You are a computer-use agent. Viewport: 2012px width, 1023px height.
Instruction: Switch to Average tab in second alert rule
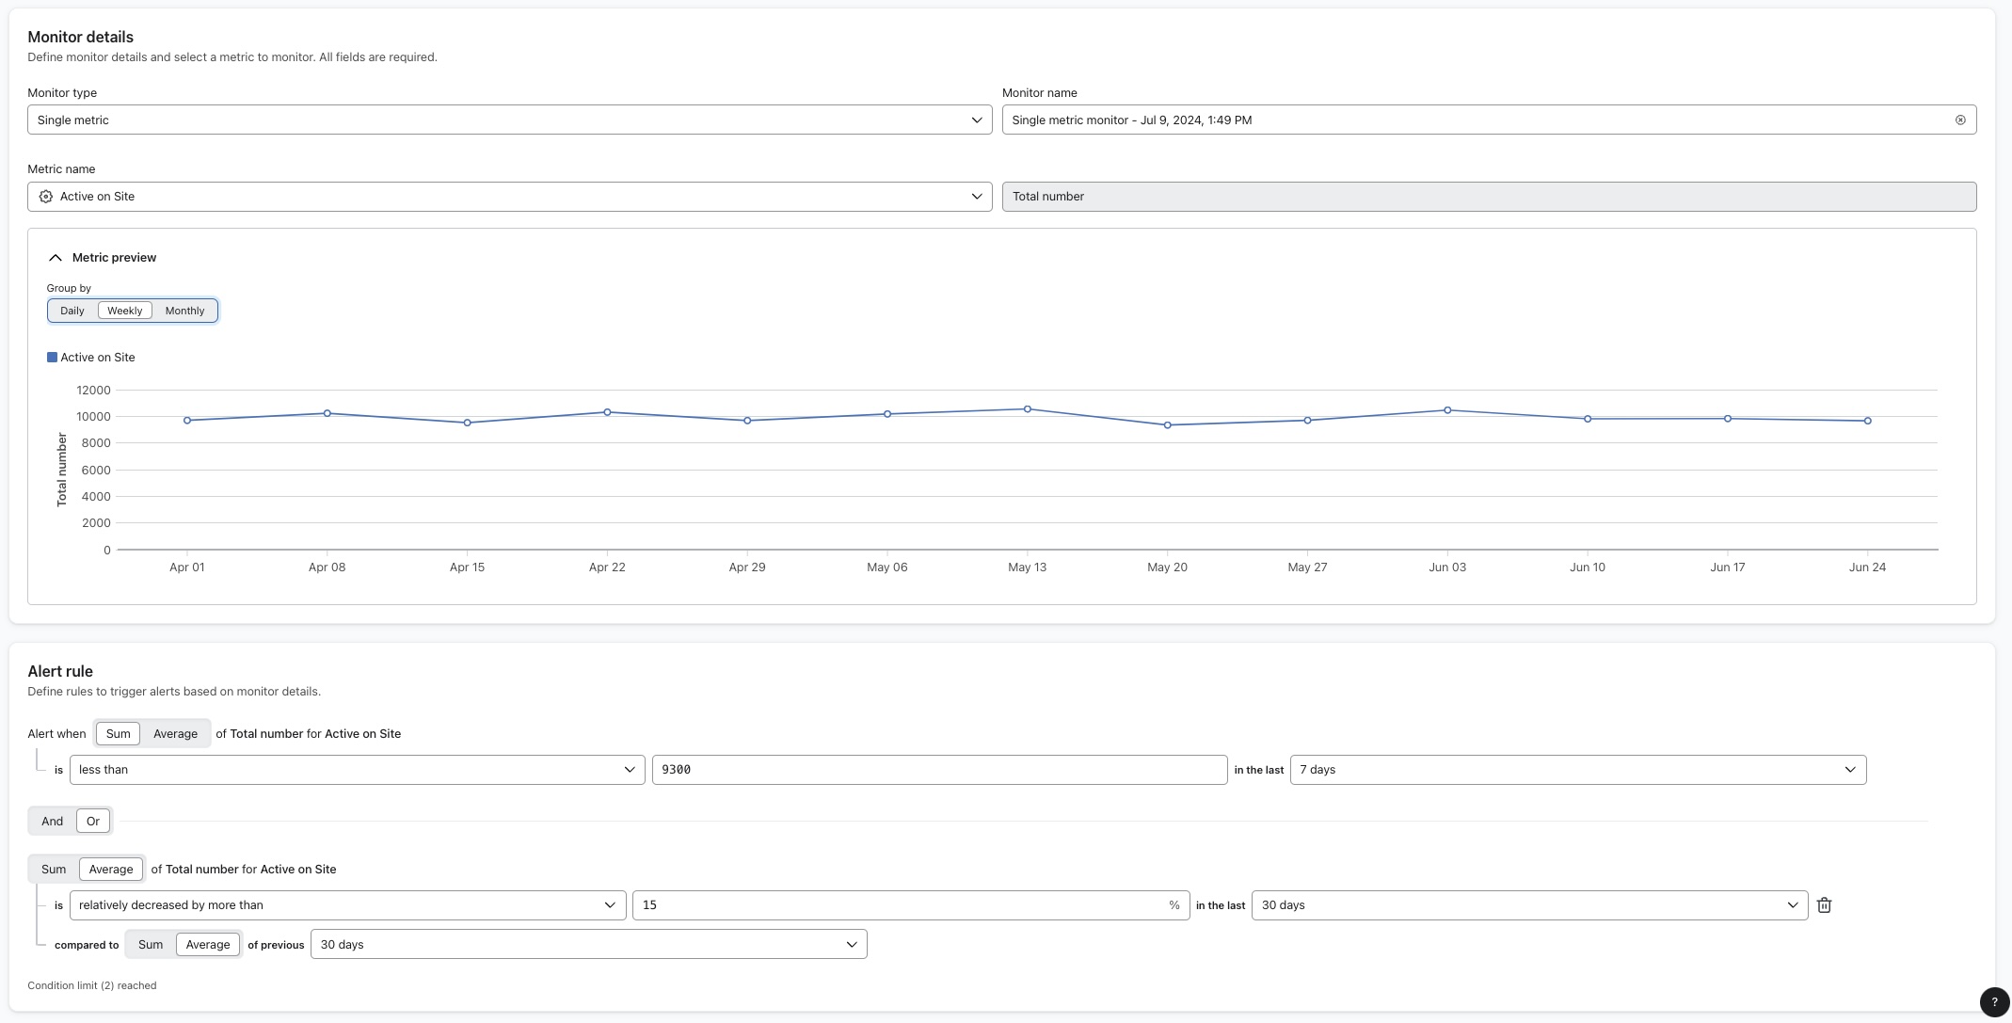[x=111, y=868]
